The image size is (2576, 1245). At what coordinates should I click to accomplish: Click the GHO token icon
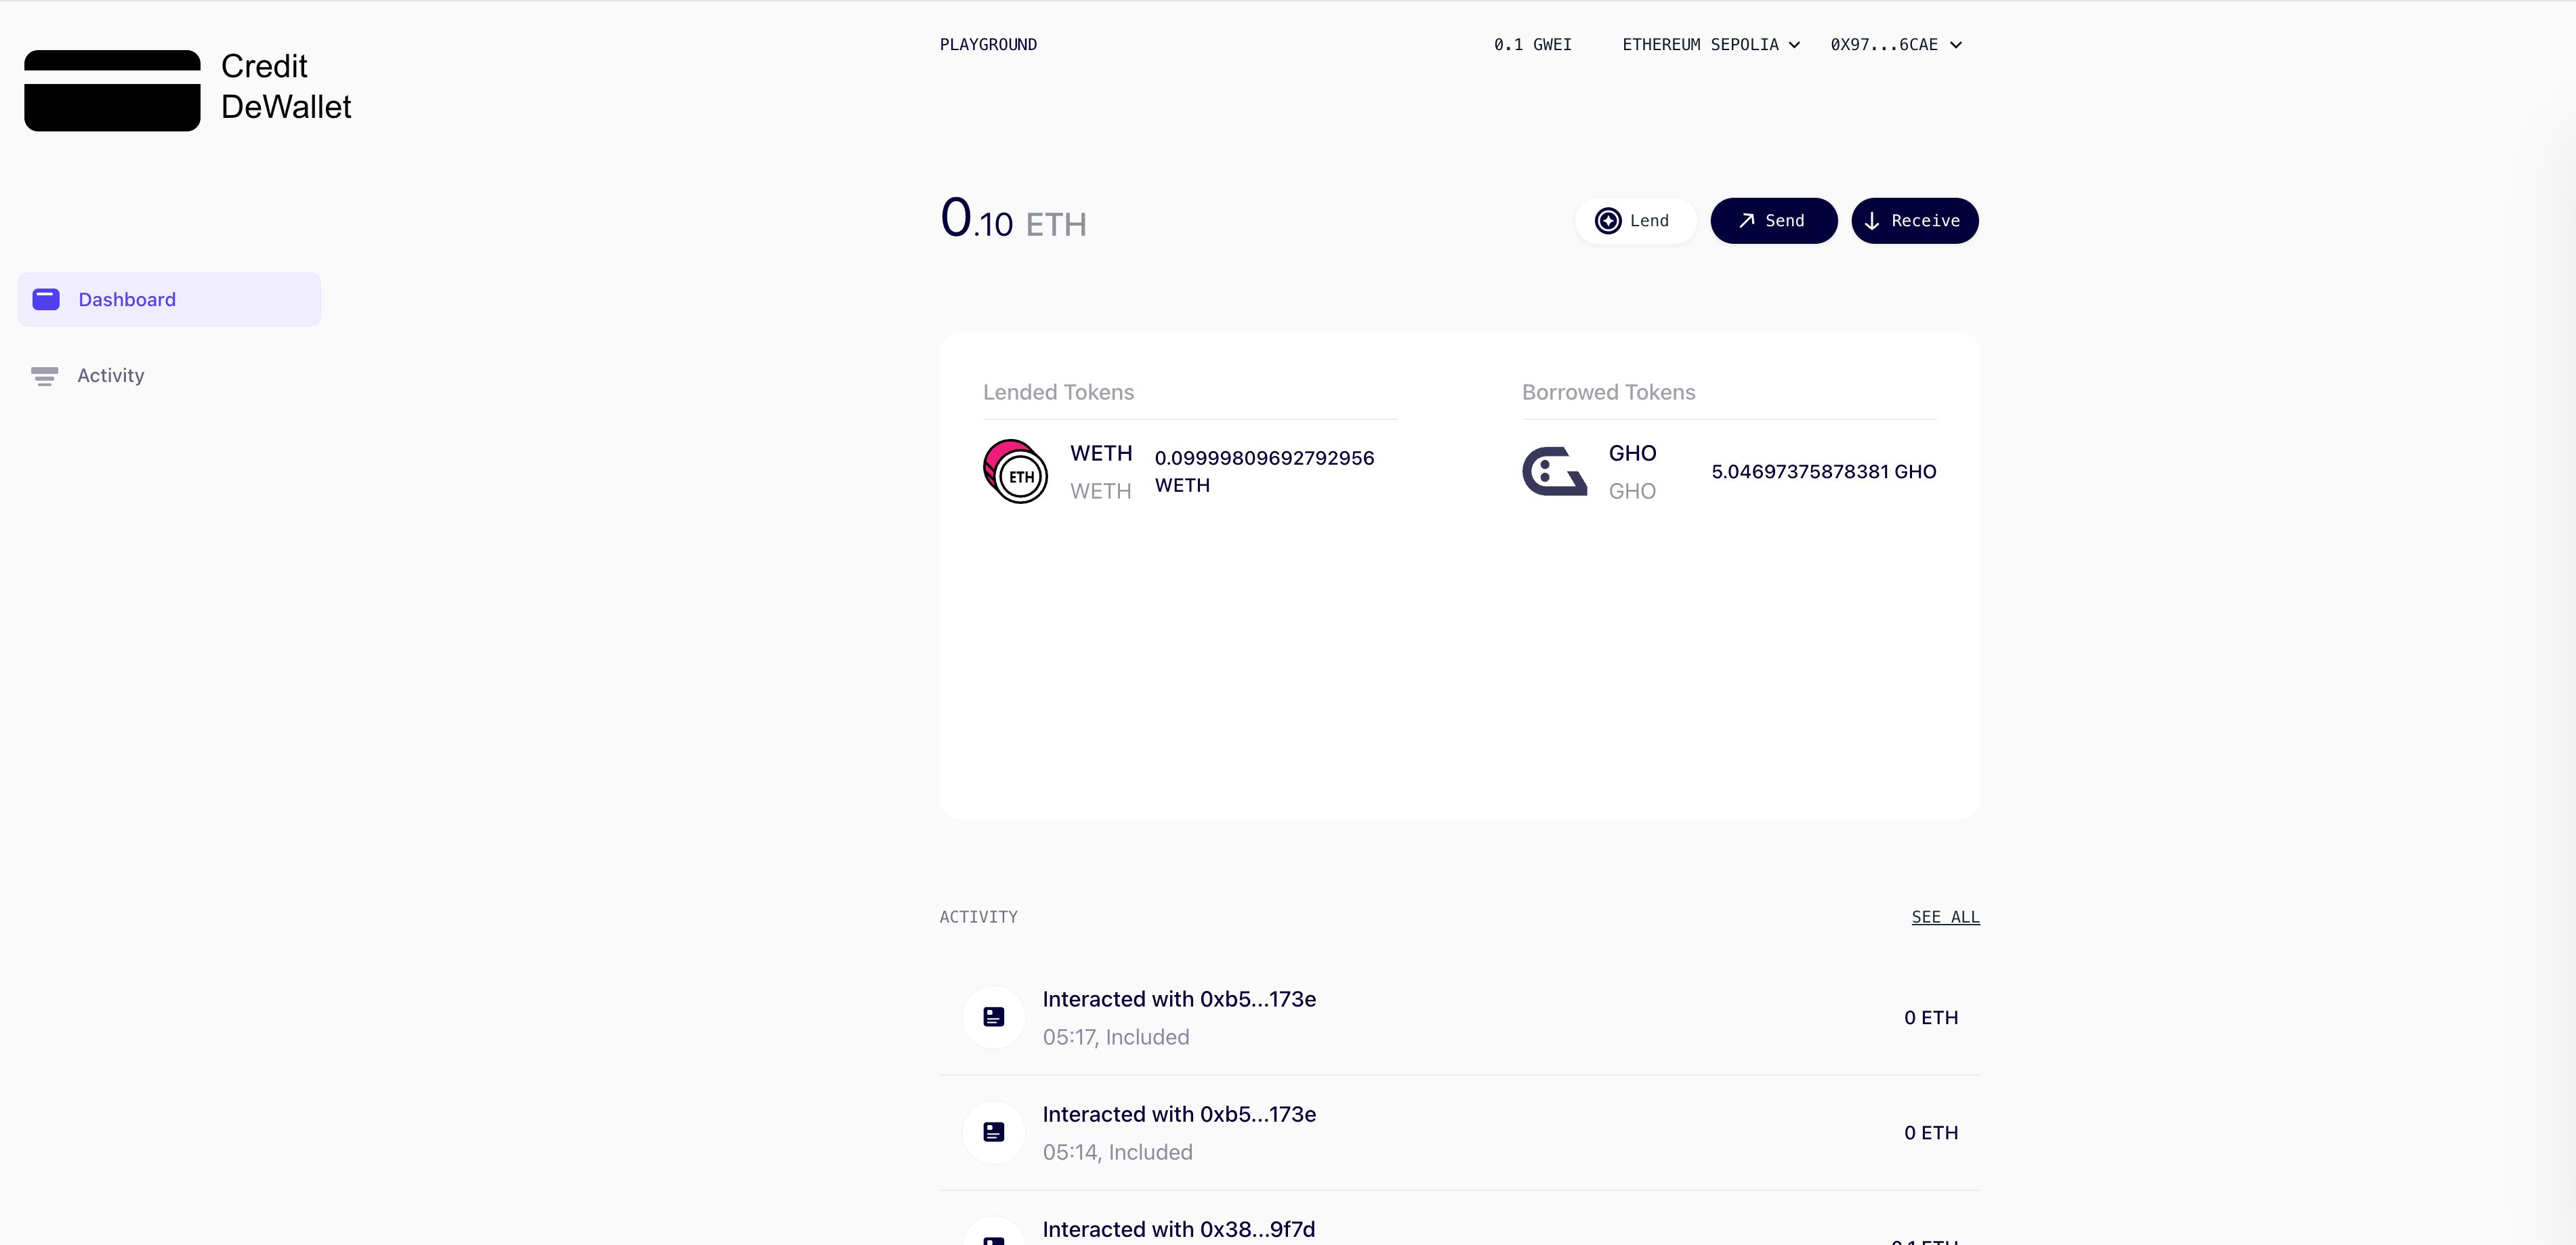[1554, 471]
